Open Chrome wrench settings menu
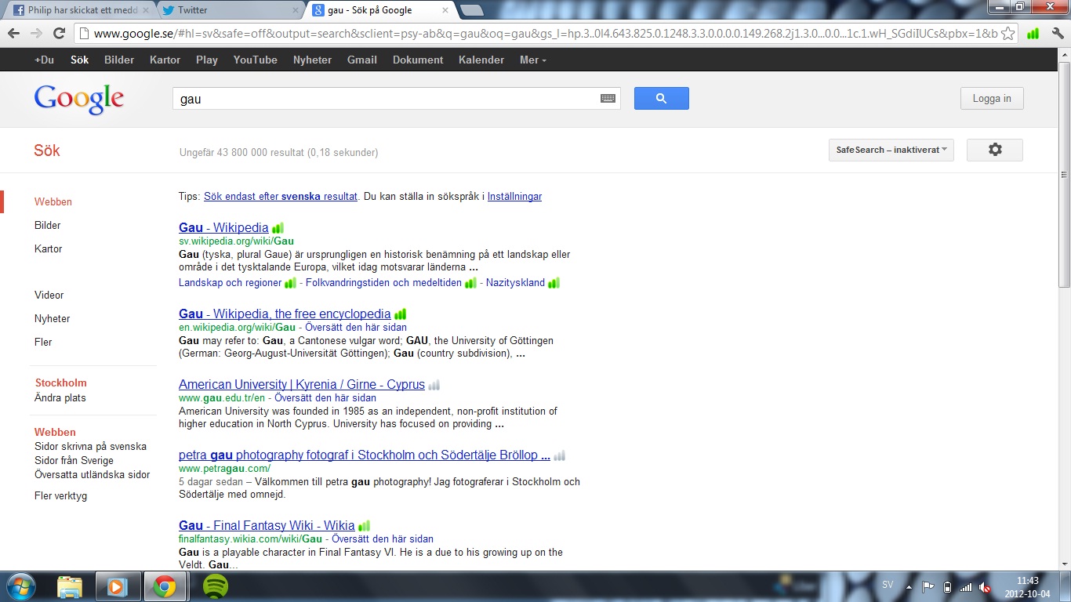This screenshot has height=602, width=1071. [x=1057, y=34]
